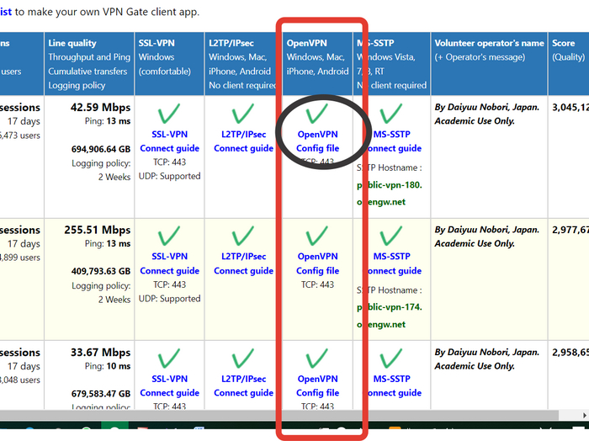Image resolution: width=589 pixels, height=441 pixels.
Task: Click 'TCP: 443' under OpenVPN in the 255.51 Mbps row
Action: pos(317,284)
